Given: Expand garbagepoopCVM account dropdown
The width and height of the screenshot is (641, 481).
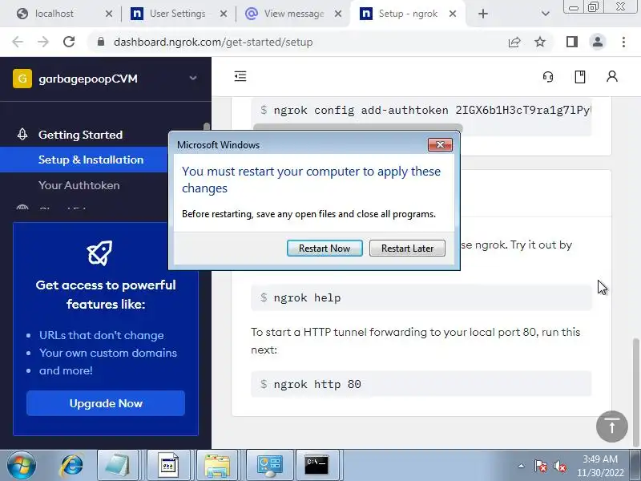Looking at the screenshot, I should point(193,78).
